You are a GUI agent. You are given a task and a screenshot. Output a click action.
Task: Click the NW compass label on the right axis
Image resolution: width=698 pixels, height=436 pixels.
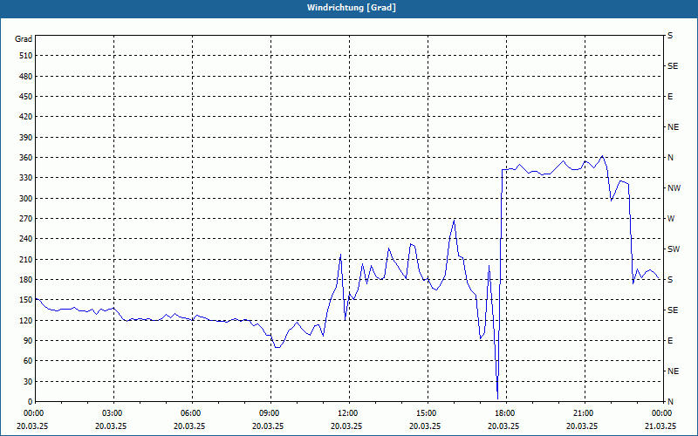[674, 188]
